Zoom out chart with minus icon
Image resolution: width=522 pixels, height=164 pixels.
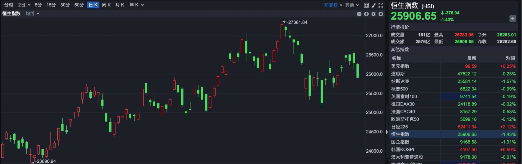click(x=359, y=14)
